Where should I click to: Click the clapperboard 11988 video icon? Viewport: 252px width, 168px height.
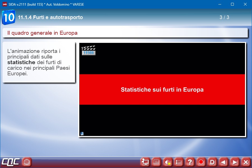(x=88, y=50)
